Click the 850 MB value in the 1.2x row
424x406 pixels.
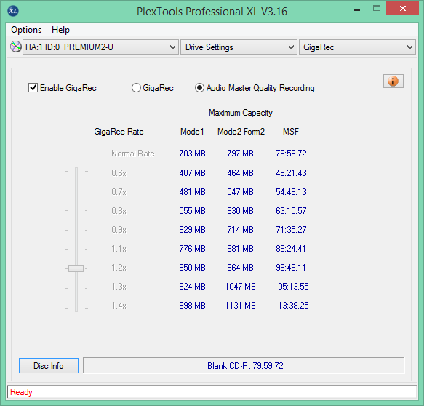tap(192, 268)
